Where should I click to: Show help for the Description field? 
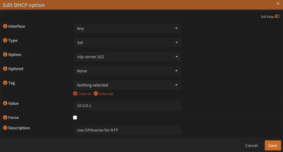coord(5,128)
